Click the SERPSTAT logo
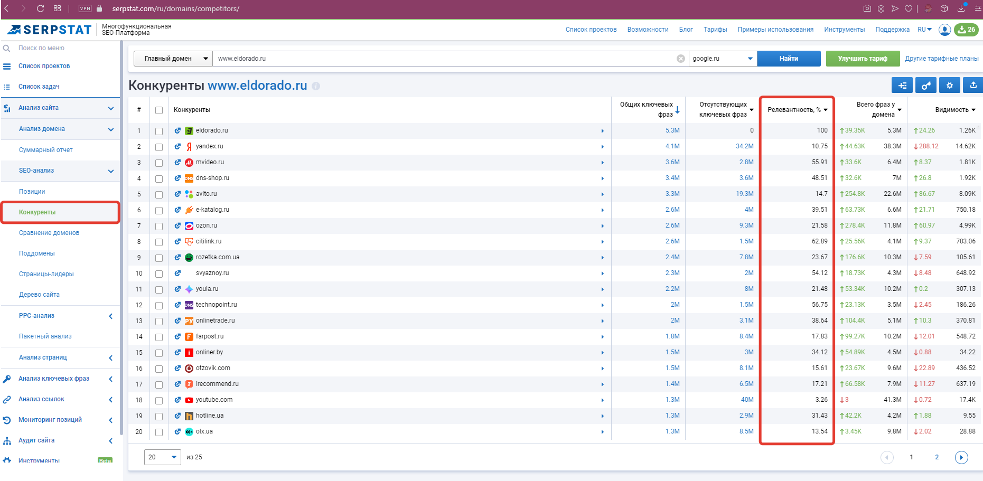The height and width of the screenshot is (481, 983). pos(50,30)
